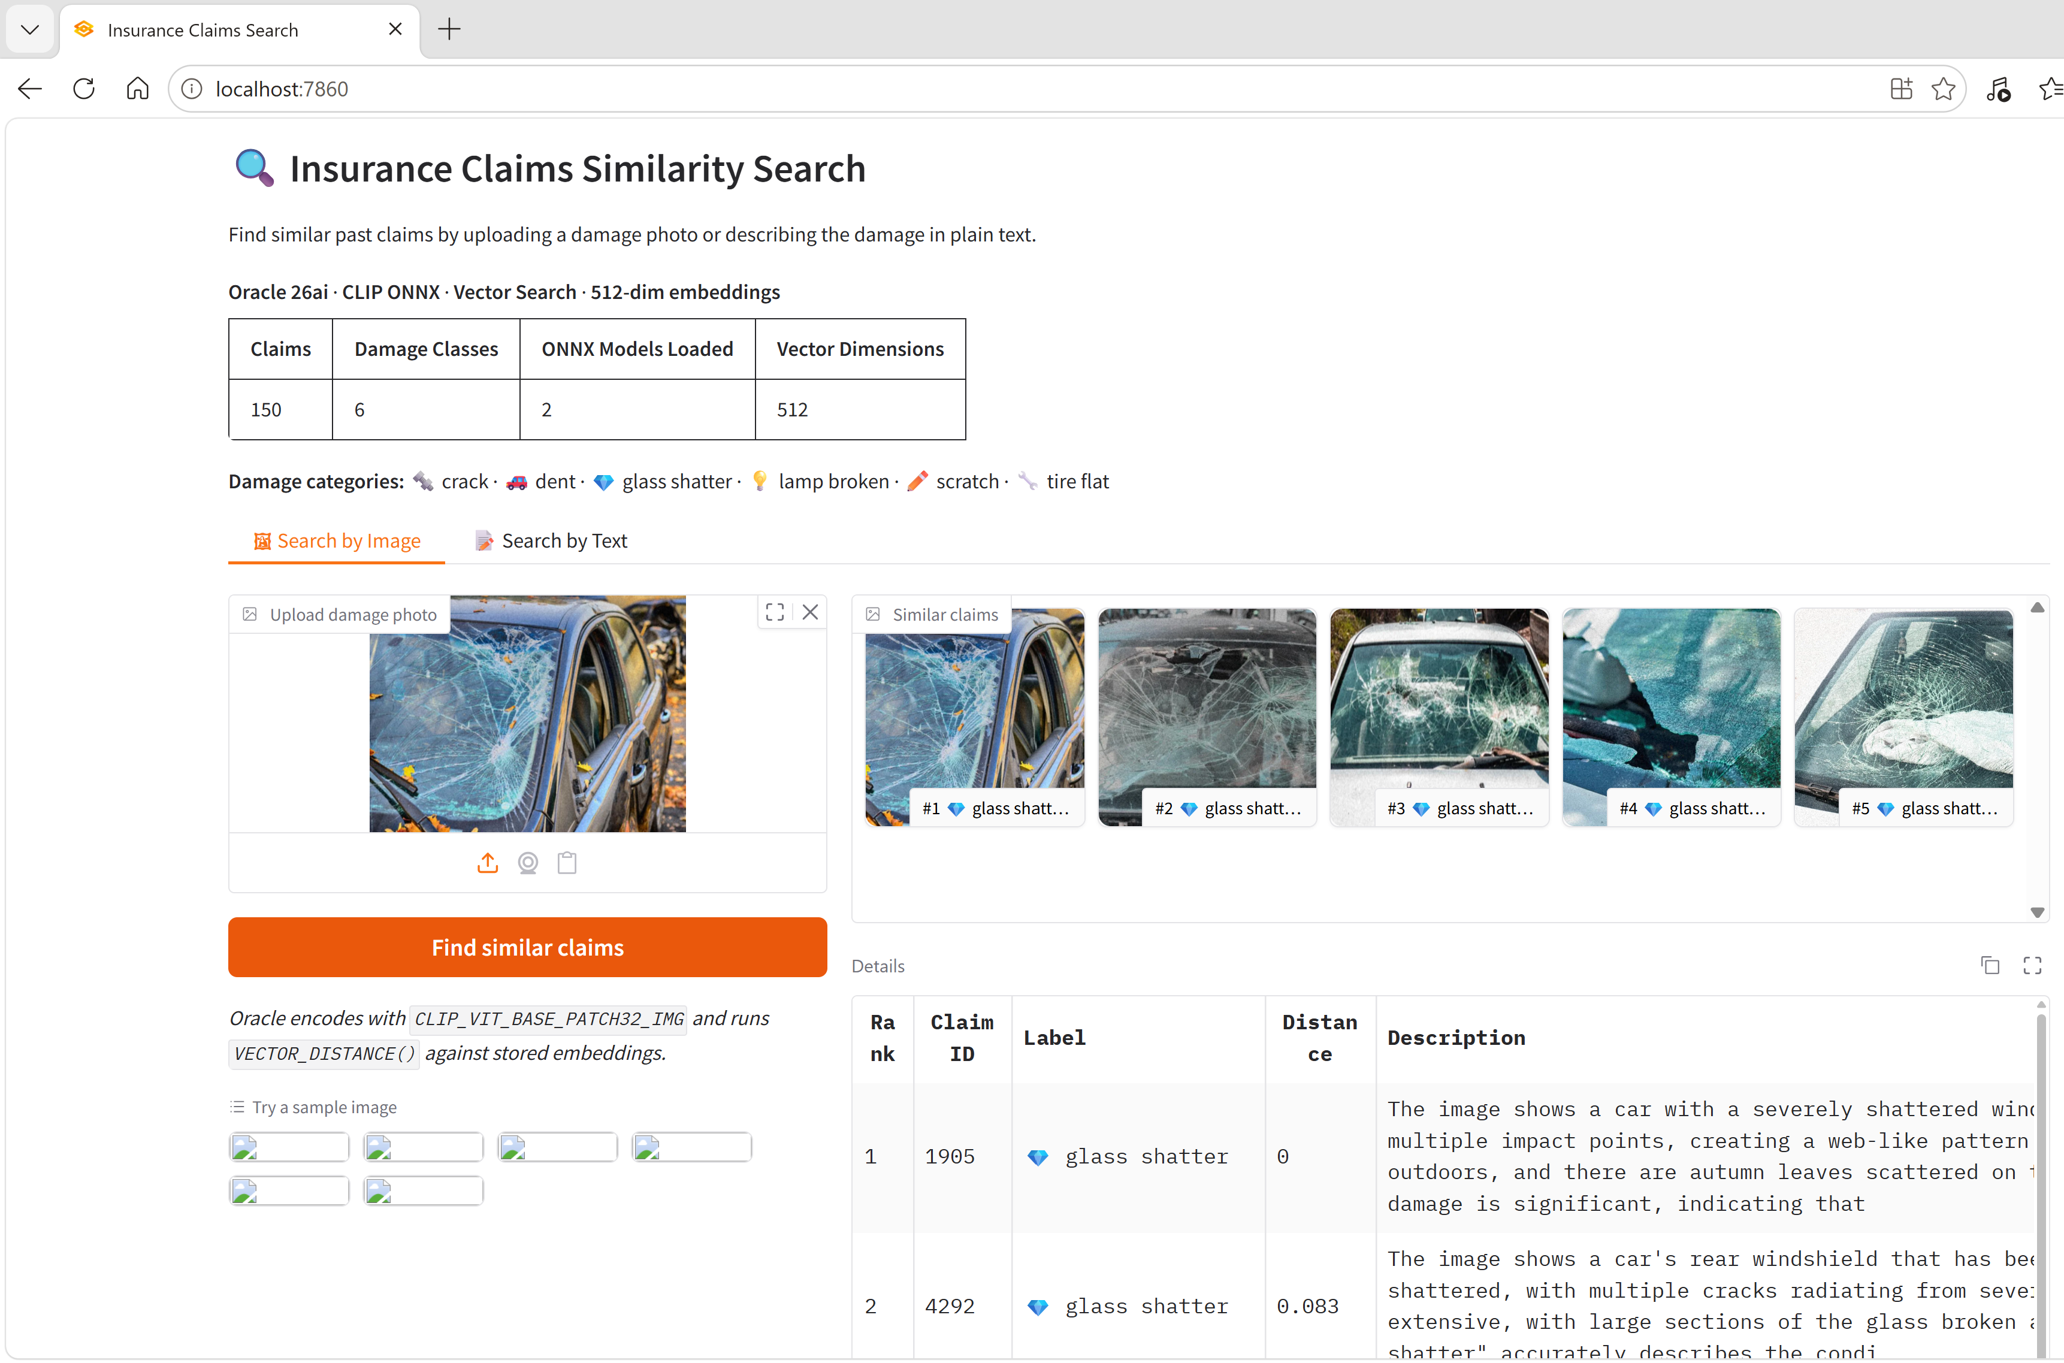Click the crack category icon
The image size is (2064, 1363).
[x=423, y=482]
